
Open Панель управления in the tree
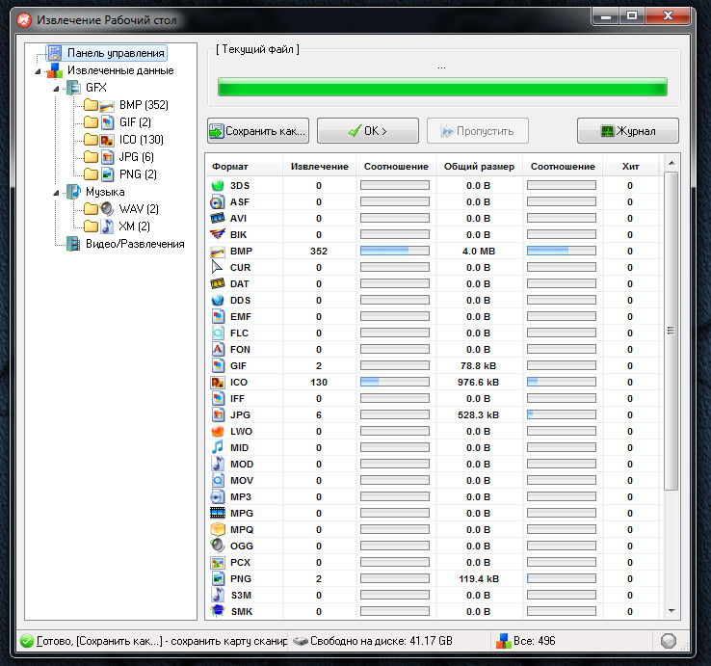(x=115, y=53)
